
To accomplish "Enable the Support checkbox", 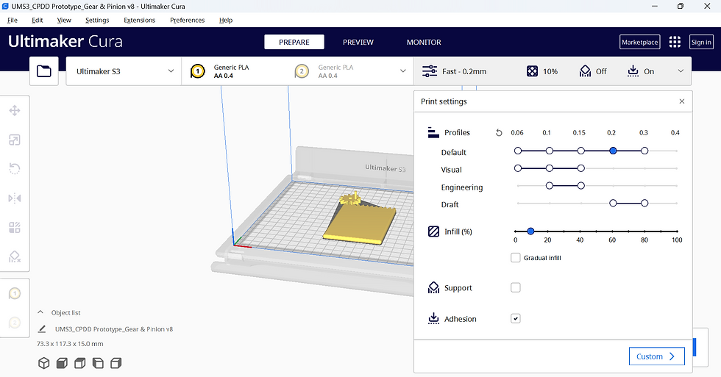I will tap(516, 287).
